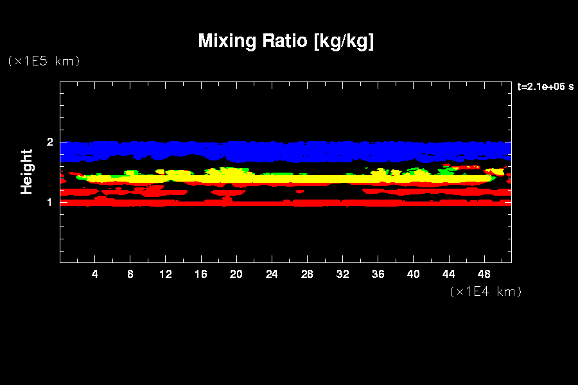578x385 pixels.
Task: Click the x-axis tick label '8'
Action: (x=130, y=274)
